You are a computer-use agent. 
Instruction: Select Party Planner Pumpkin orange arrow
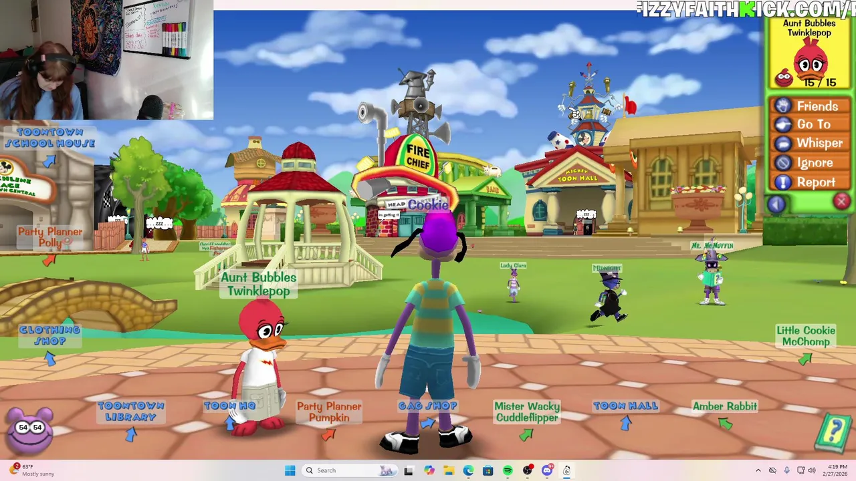328,434
